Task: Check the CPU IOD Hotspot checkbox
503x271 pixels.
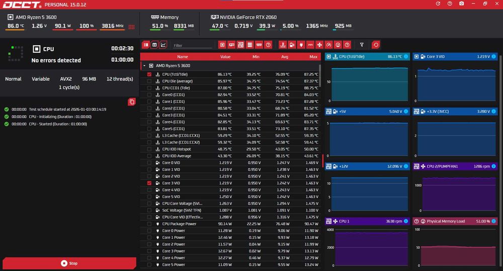Action: 149,149
